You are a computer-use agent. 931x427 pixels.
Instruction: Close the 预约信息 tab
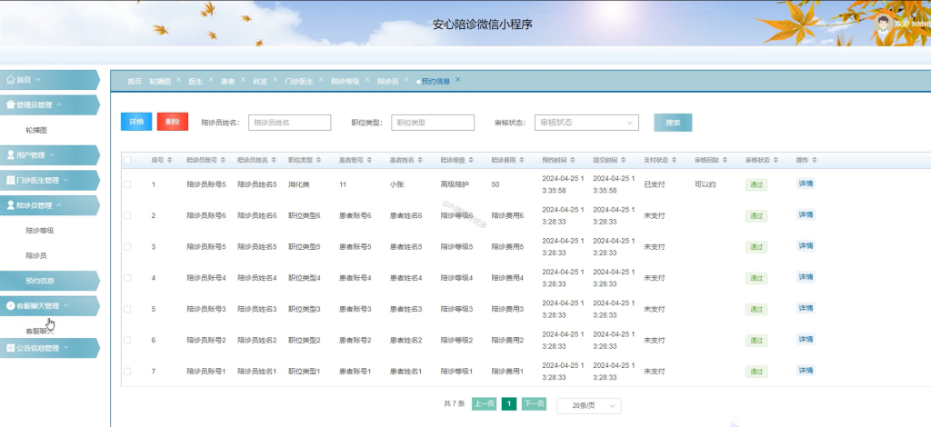click(458, 79)
